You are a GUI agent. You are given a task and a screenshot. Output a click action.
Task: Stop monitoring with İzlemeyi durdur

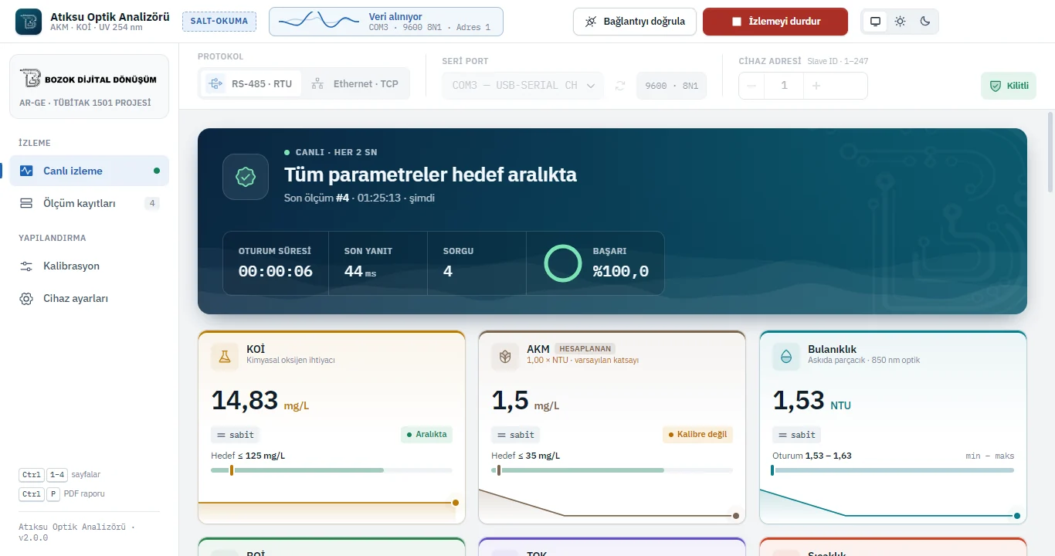click(775, 22)
